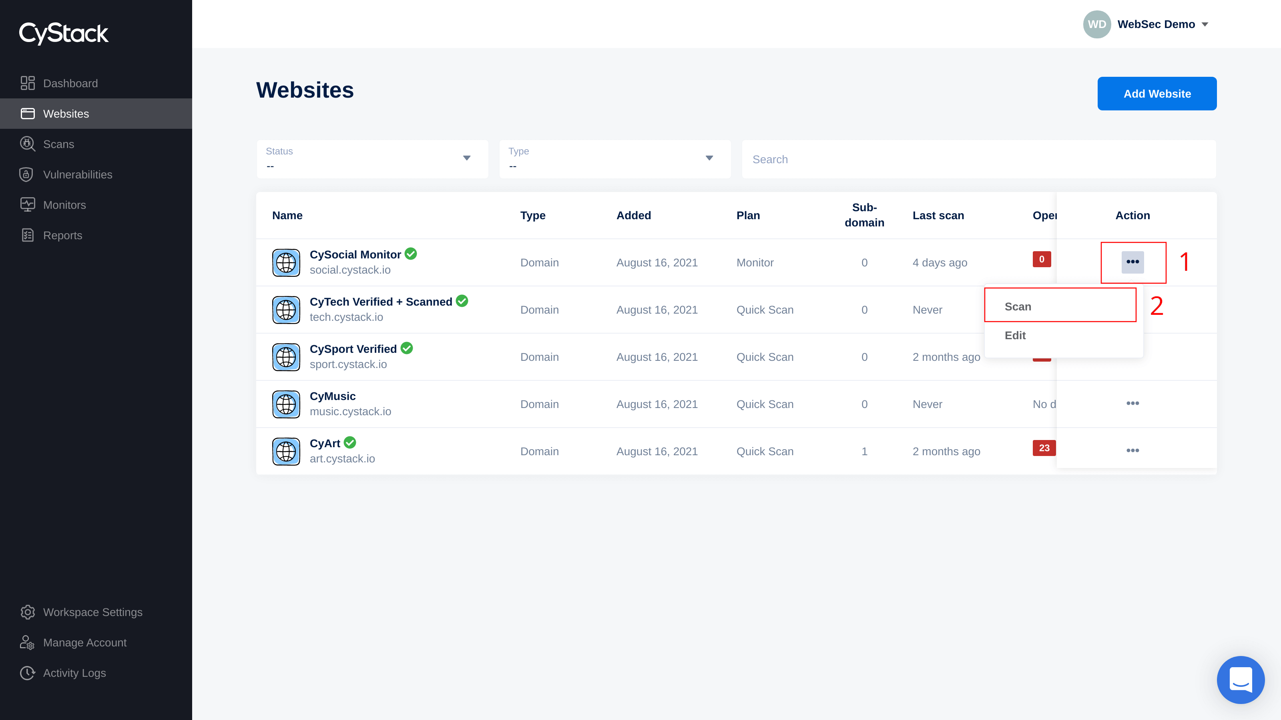Choose Edit from the action menu
Viewport: 1281px width, 720px height.
1063,336
